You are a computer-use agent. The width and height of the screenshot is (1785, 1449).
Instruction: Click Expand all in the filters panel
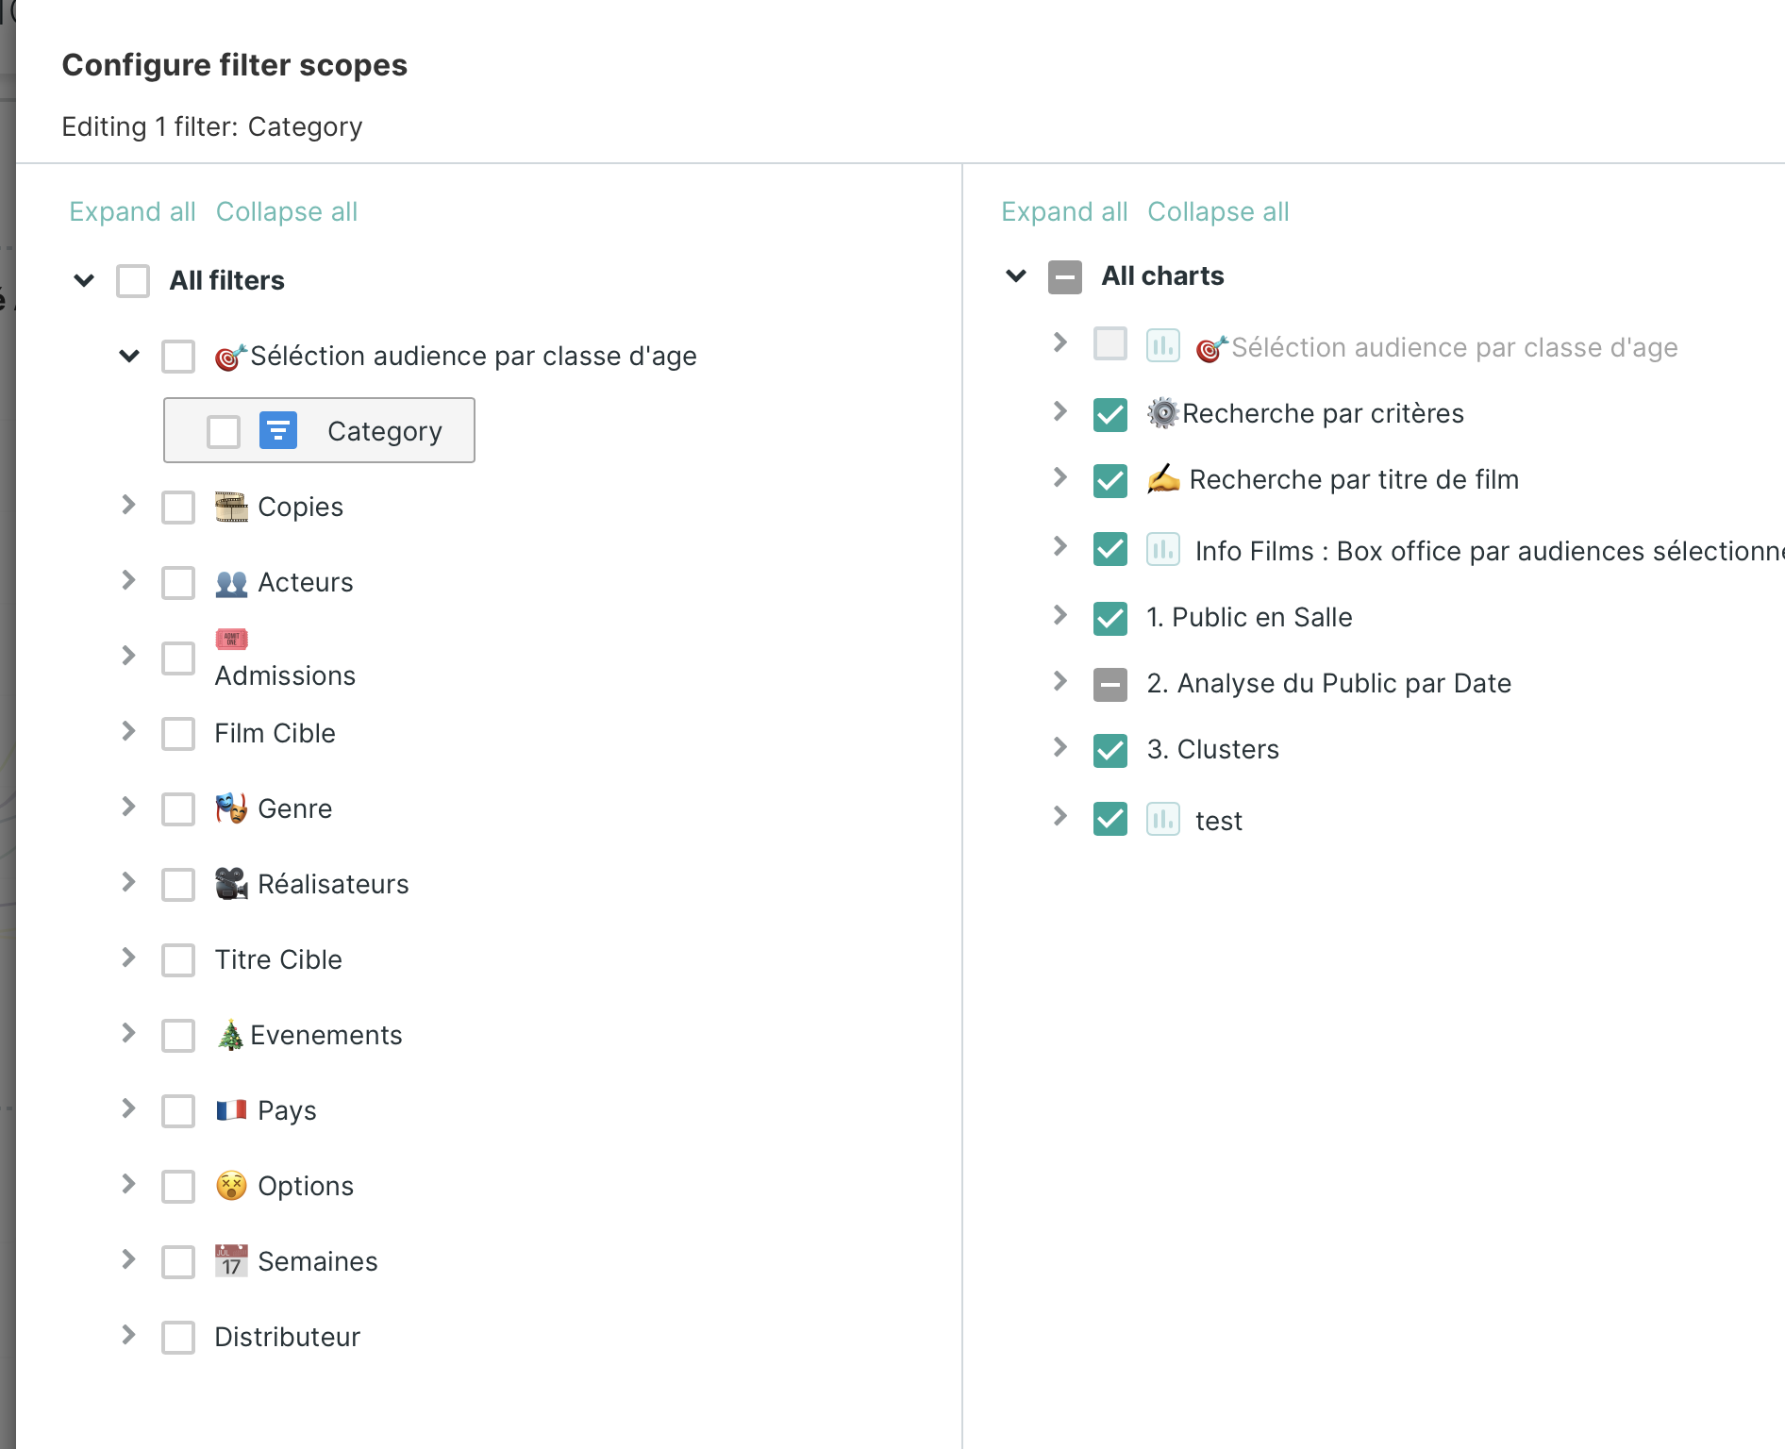132,211
